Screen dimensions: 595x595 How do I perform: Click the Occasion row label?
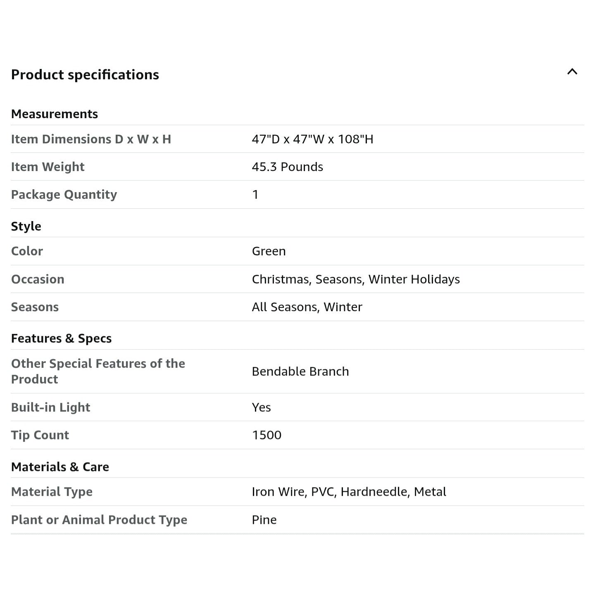pyautogui.click(x=38, y=279)
